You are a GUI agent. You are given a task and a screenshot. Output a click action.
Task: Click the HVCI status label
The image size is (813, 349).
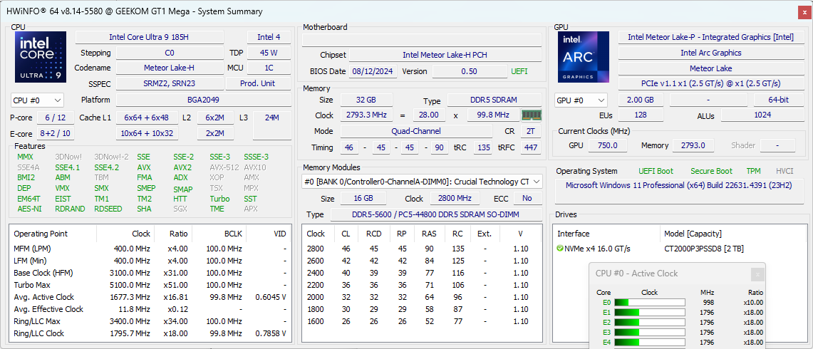point(784,171)
